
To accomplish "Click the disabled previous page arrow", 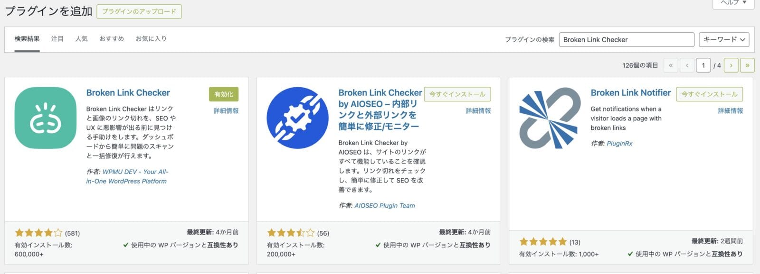I will point(687,65).
